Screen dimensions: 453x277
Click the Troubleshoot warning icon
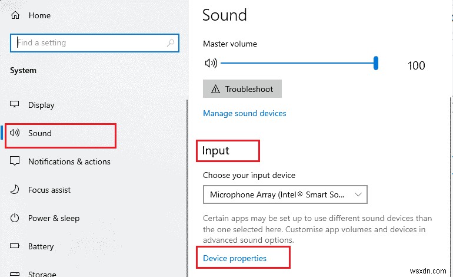point(215,89)
